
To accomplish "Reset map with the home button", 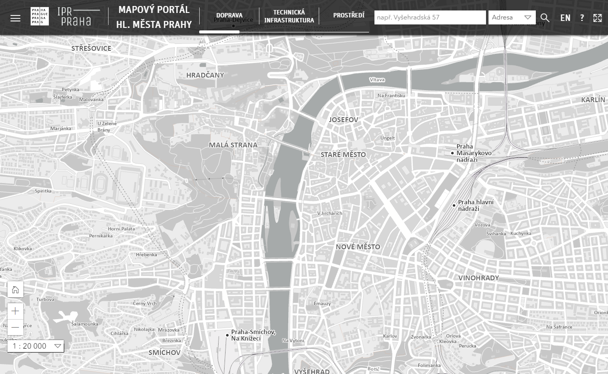I will pos(15,289).
